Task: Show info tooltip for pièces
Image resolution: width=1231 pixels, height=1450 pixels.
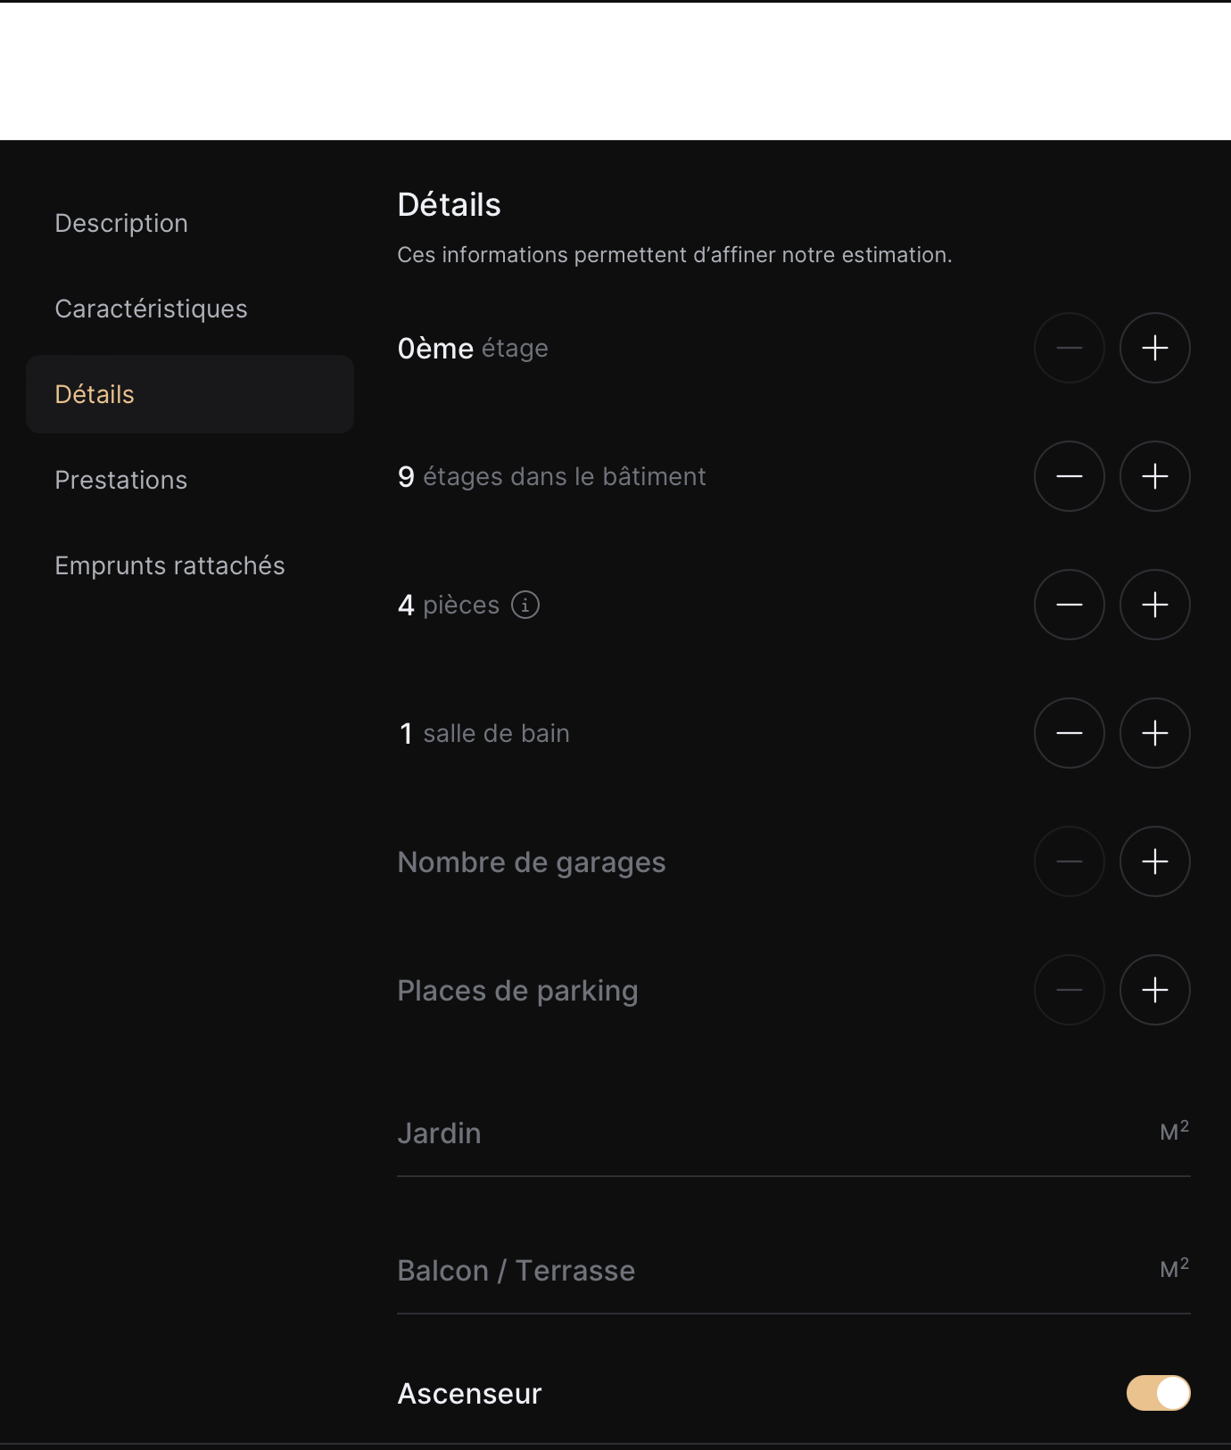Action: pyautogui.click(x=525, y=605)
